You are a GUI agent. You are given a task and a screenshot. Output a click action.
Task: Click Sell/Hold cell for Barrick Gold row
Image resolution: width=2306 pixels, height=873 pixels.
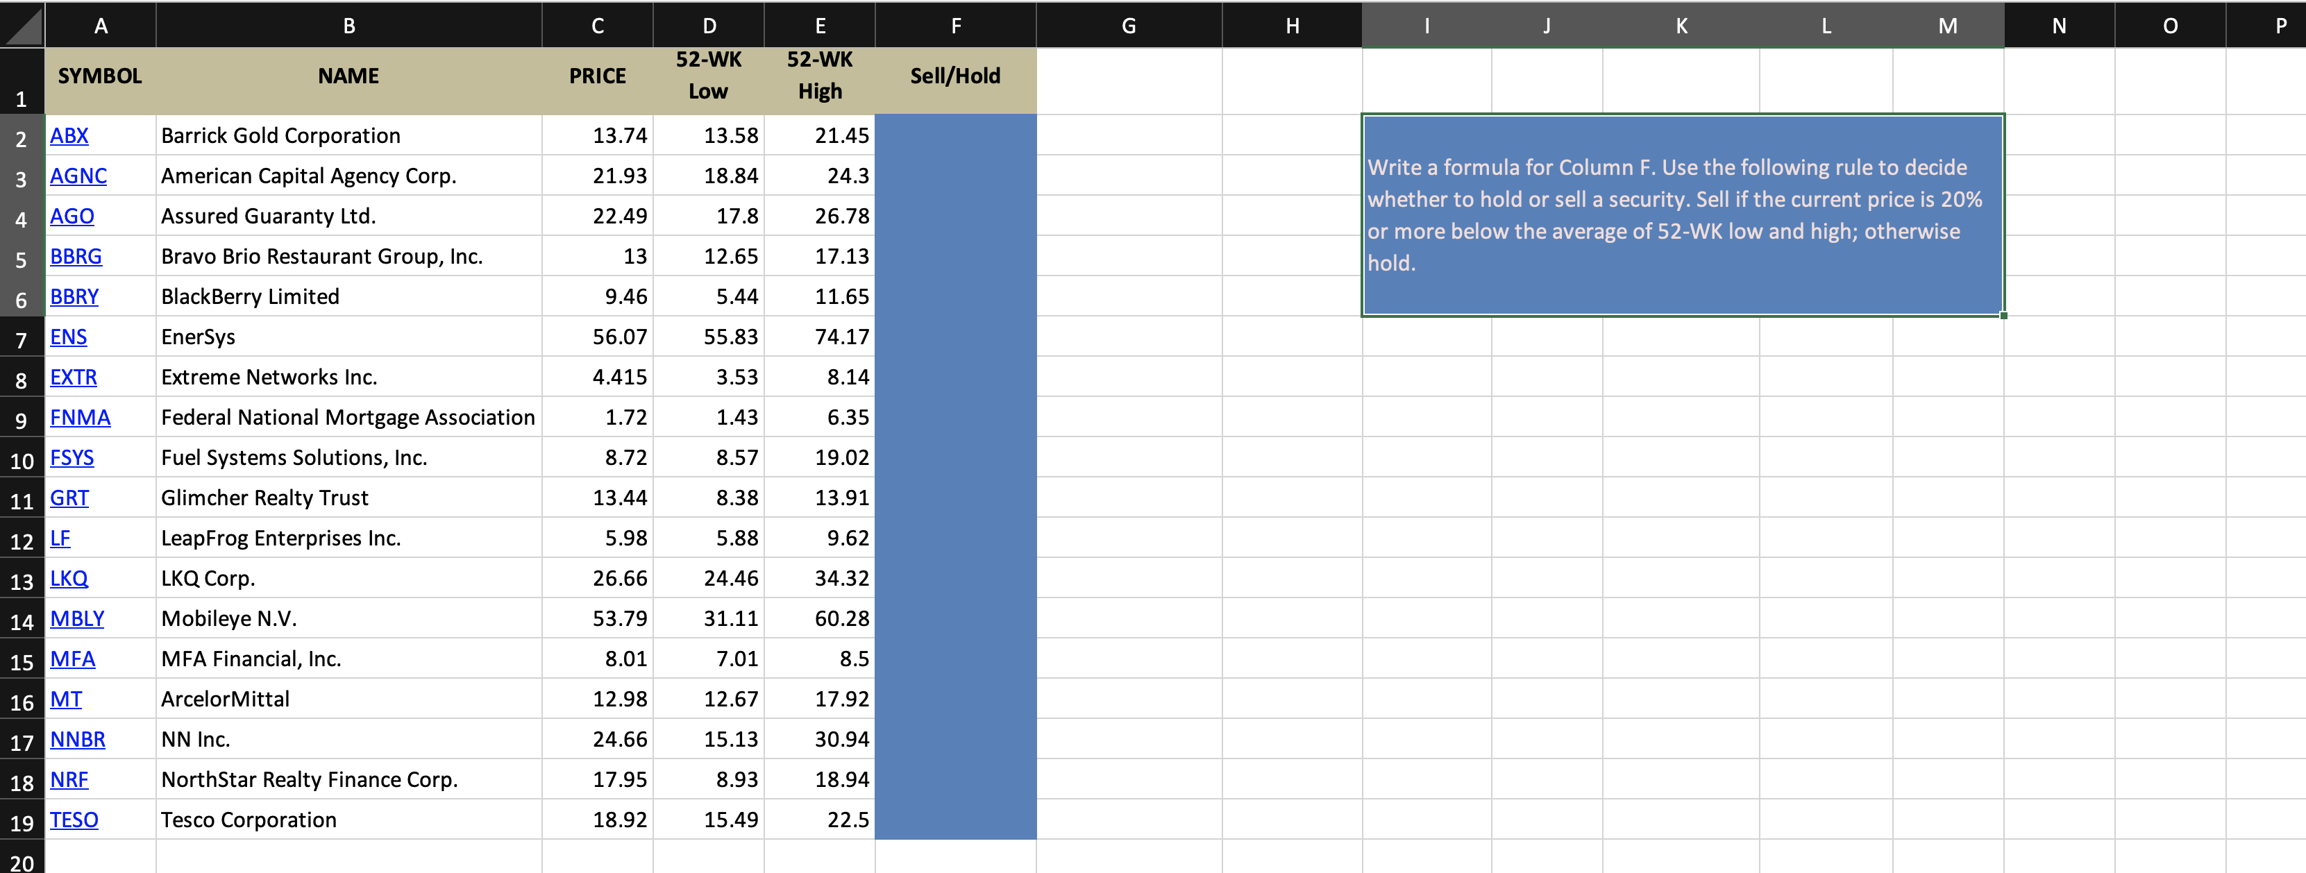pyautogui.click(x=955, y=135)
